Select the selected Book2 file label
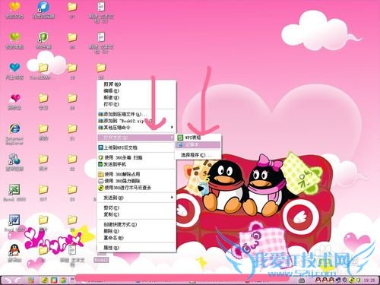 101,260
